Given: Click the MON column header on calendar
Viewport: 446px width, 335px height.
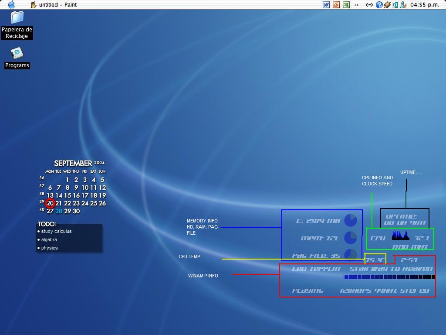Looking at the screenshot, I should [50, 171].
